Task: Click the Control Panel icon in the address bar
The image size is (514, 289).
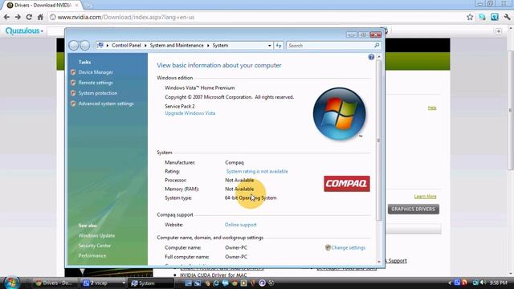Action: 100,45
